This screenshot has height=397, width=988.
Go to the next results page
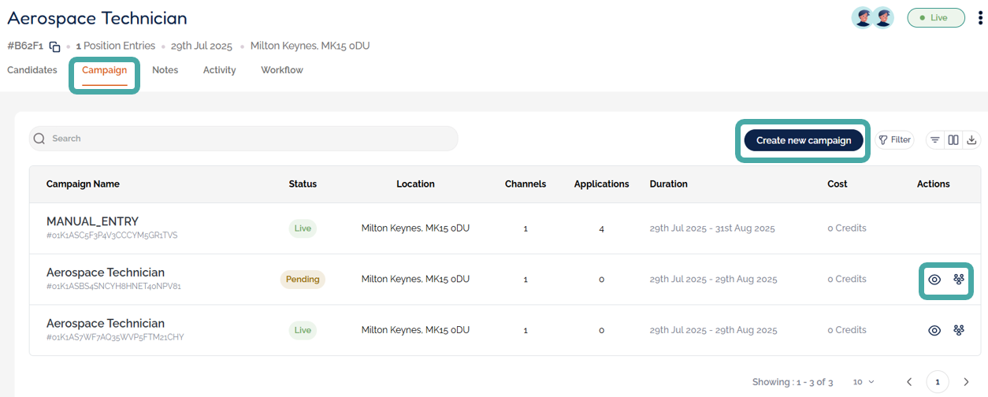point(966,382)
